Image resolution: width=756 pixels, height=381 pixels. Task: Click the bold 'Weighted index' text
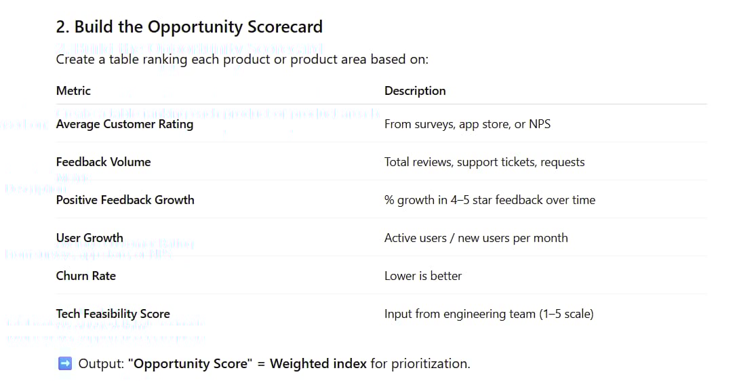(x=318, y=364)
